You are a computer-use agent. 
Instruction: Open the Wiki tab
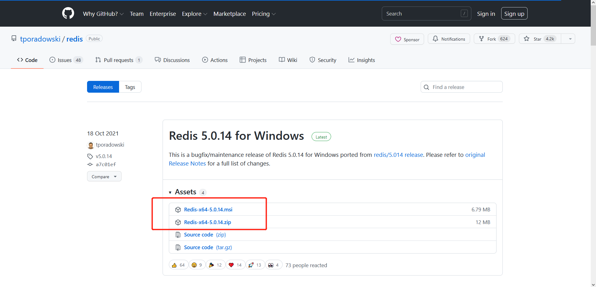point(288,60)
